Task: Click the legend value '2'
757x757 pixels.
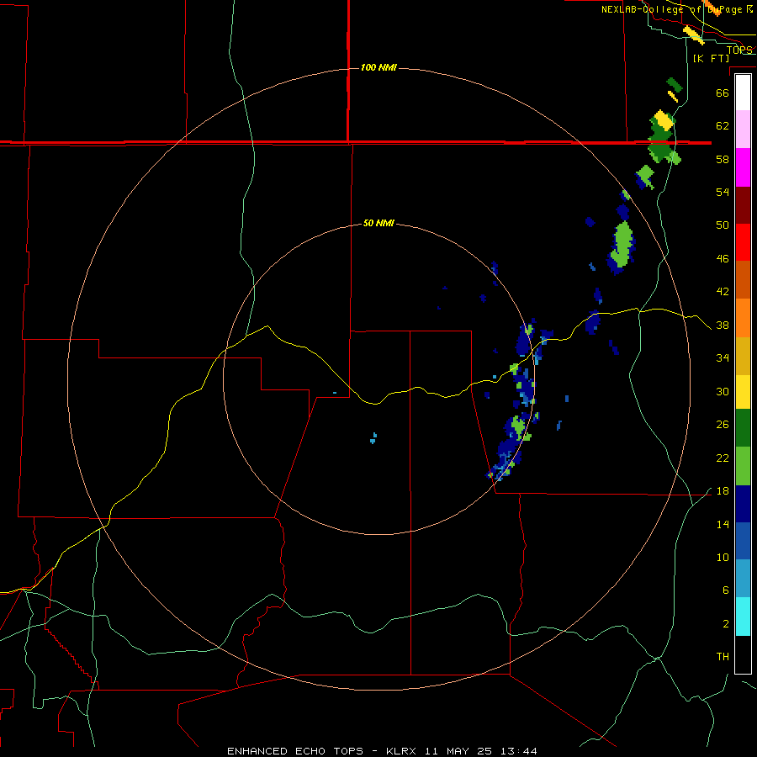Action: [x=726, y=624]
